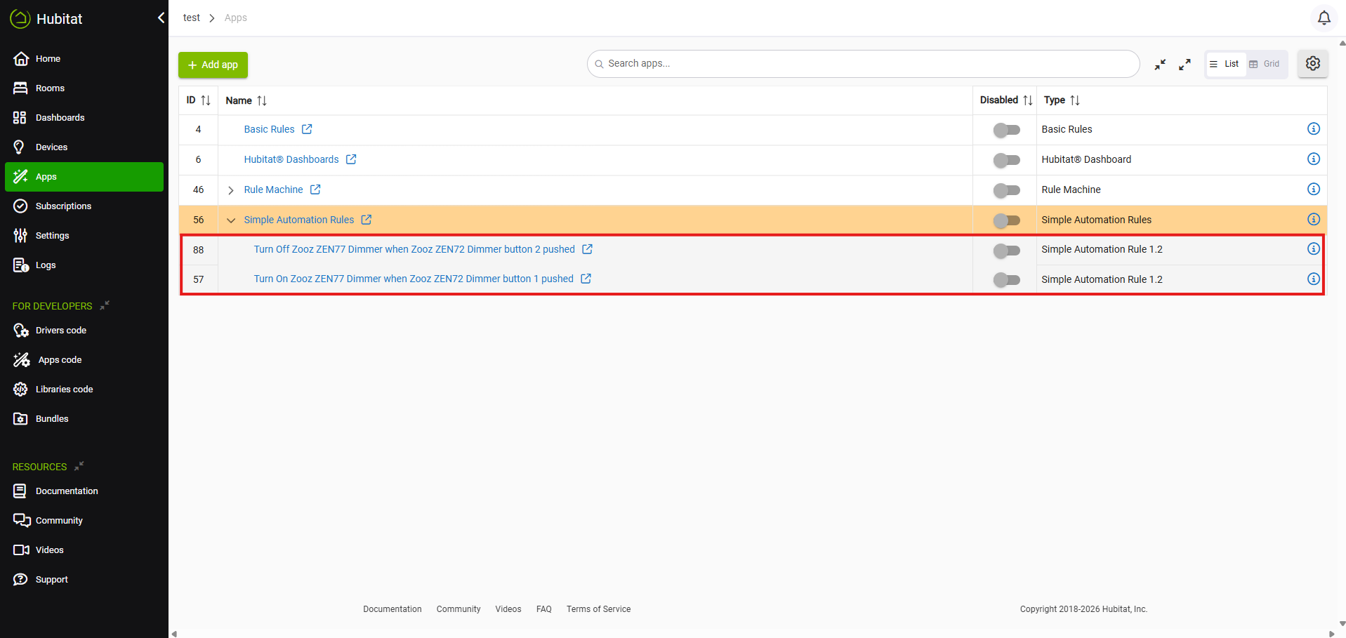Open Hubitat Dashboards external link icon
Viewport: 1346px width, 638px height.
click(x=351, y=159)
